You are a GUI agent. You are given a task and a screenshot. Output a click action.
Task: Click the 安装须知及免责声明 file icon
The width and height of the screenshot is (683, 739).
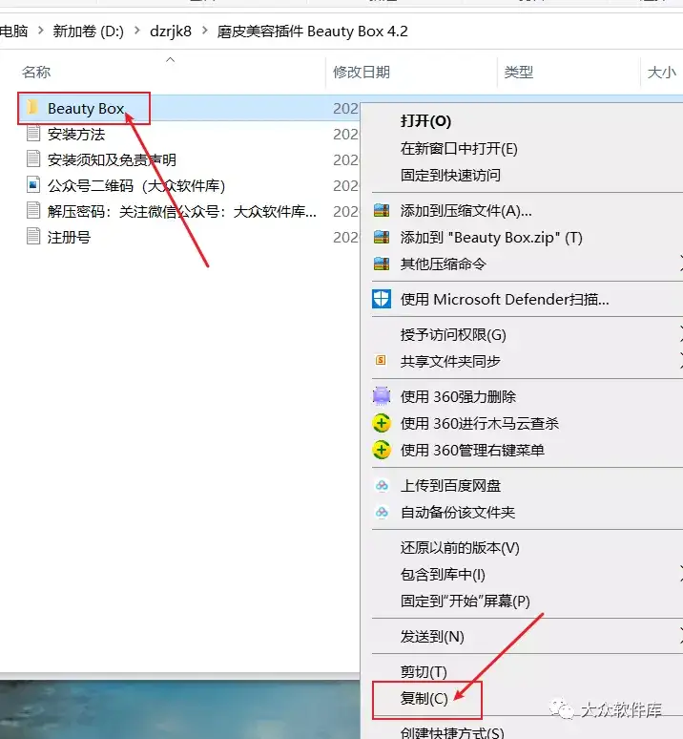click(x=33, y=158)
